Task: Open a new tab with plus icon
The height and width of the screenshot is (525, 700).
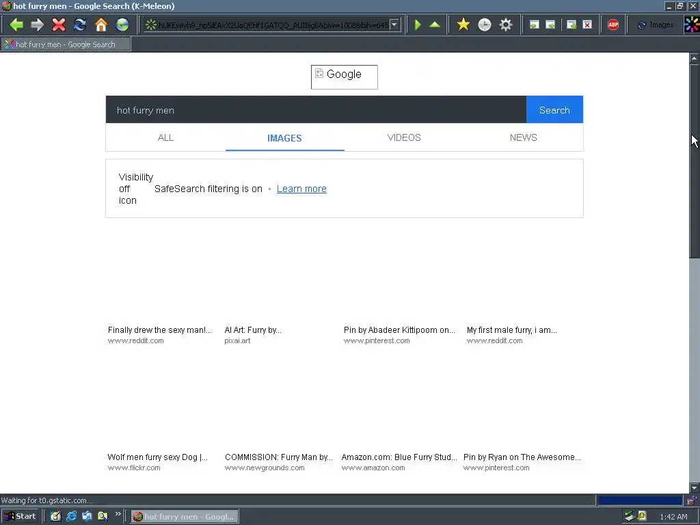Action: [x=571, y=25]
